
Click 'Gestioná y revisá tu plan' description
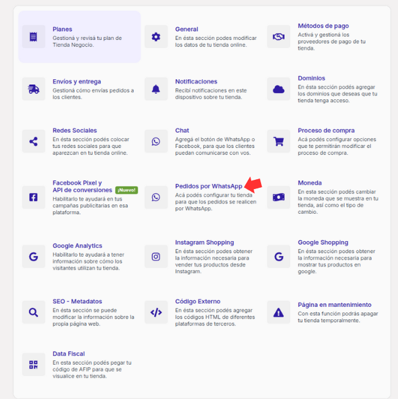87,42
